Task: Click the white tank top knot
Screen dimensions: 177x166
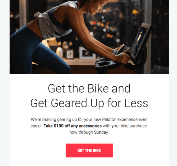Action: point(38,15)
